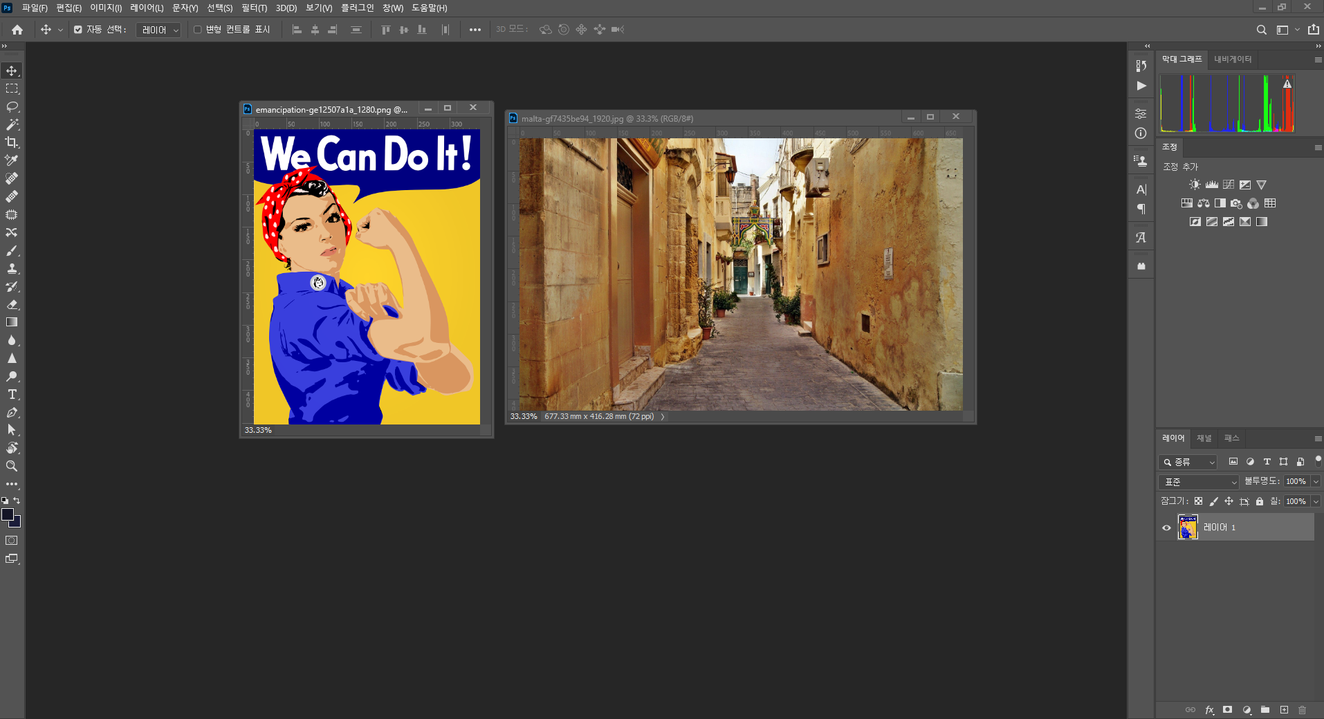
Task: Toggle layer filtering switch in Layers panel
Action: pyautogui.click(x=1318, y=460)
